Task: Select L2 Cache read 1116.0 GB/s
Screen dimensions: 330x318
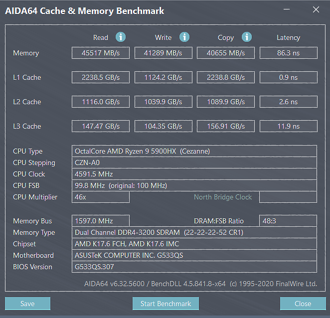Action: pos(101,102)
